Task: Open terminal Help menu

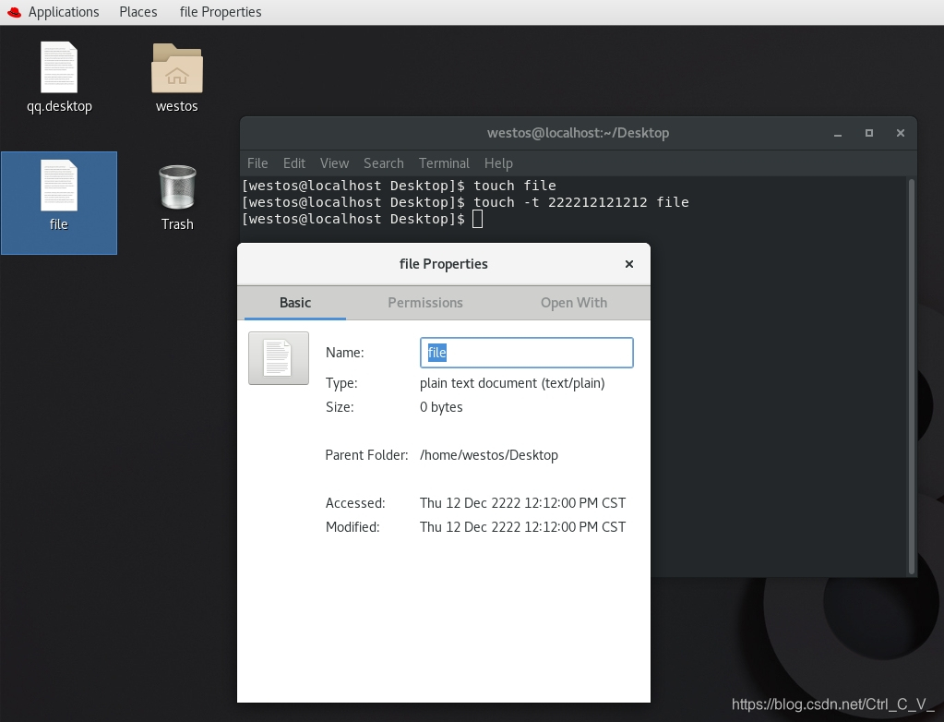Action: (x=498, y=163)
